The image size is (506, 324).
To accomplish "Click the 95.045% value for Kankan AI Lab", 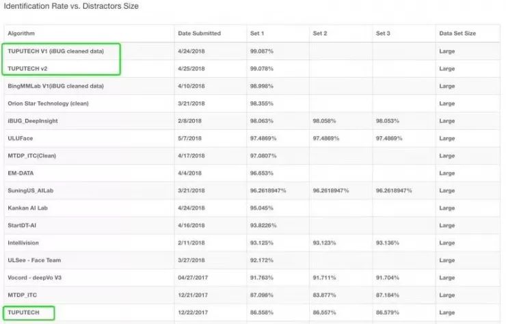I will 262,208.
